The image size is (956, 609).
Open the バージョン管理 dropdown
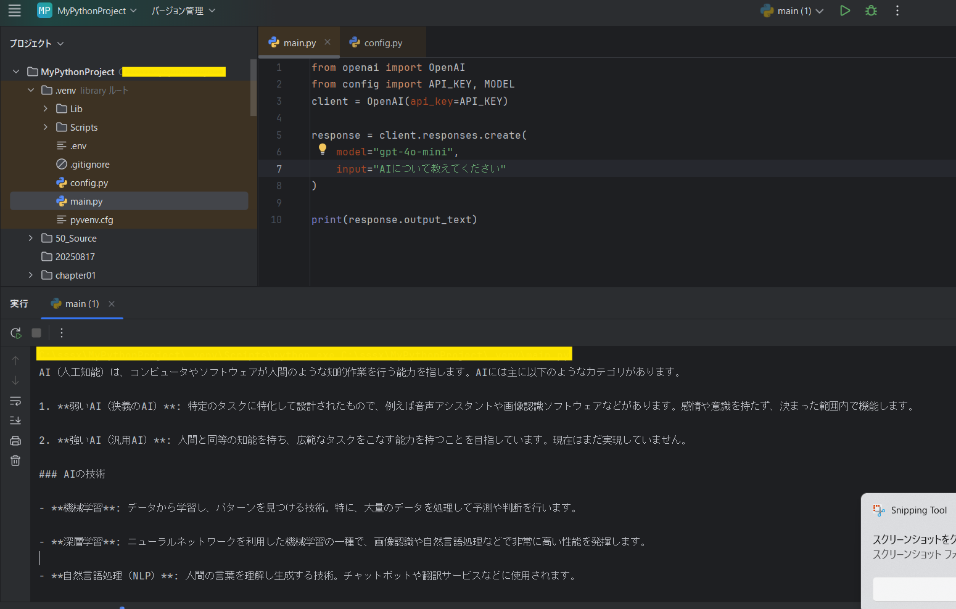click(183, 11)
